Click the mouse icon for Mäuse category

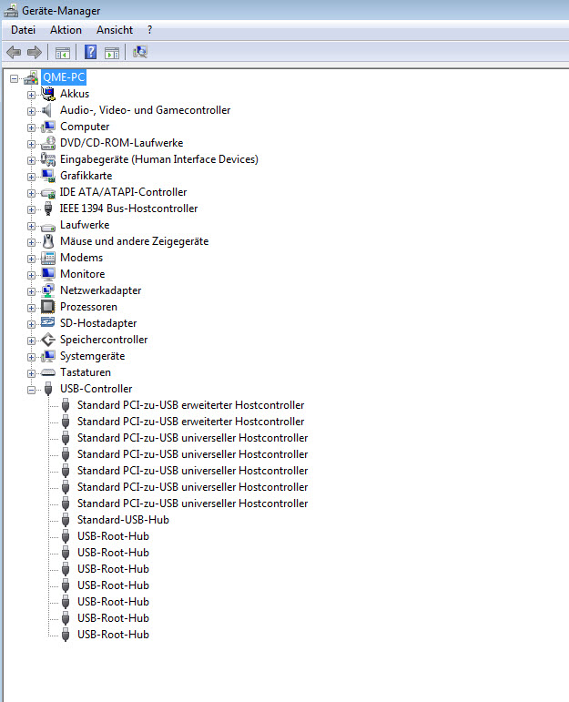click(48, 241)
